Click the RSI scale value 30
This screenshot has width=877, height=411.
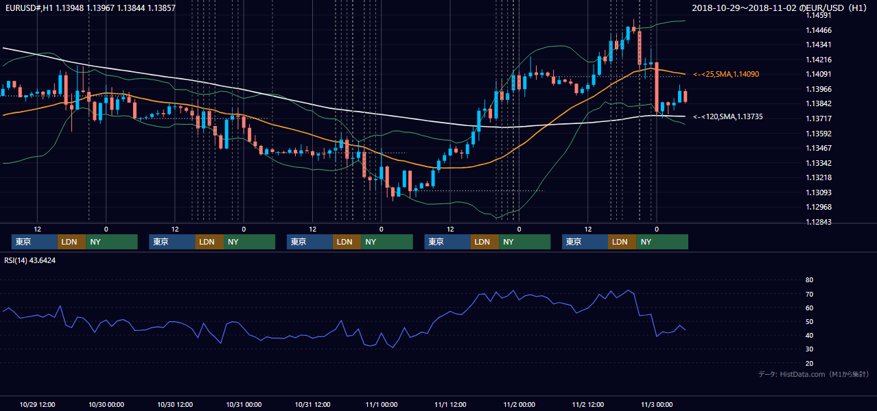[809, 349]
